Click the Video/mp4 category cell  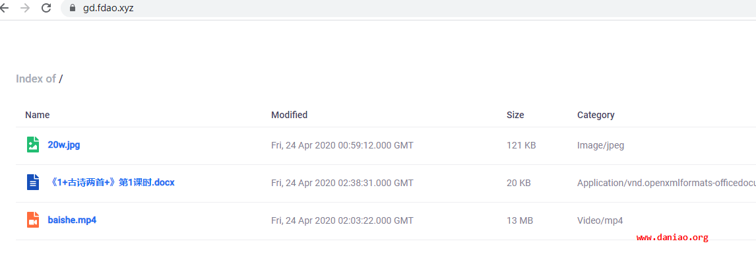[600, 220]
